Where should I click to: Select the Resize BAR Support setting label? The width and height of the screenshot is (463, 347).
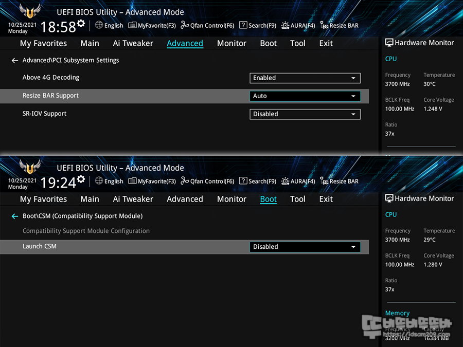coord(50,96)
